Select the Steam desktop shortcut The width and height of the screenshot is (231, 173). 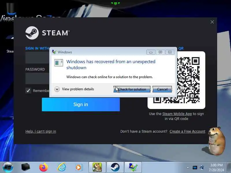(x=10, y=44)
